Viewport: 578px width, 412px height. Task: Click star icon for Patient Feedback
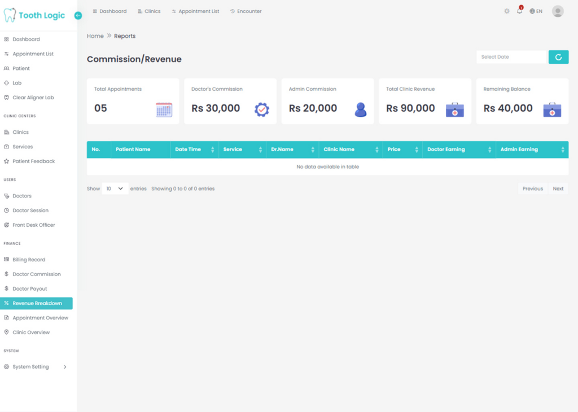point(6,161)
